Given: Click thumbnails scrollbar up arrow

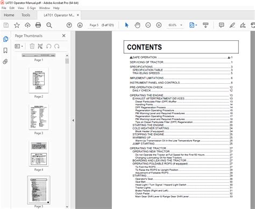Looking at the screenshot, I should pyautogui.click(x=67, y=56).
